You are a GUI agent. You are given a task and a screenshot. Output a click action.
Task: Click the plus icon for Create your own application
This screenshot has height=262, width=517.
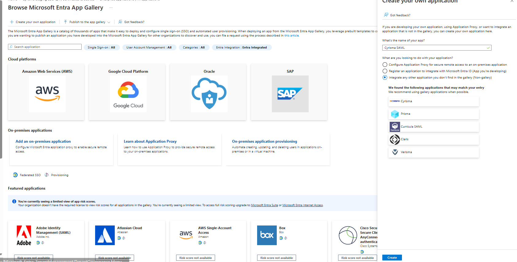point(12,22)
